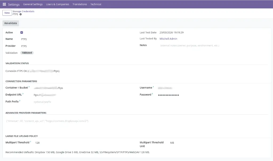Click help tooltip icon next to Container / Bucket

click(x=29, y=87)
